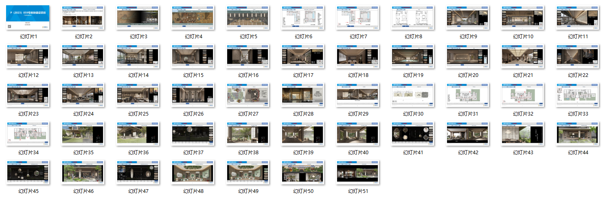Select slide thumbnail labeled 幻灯片24
The height and width of the screenshot is (199, 605).
pyautogui.click(x=83, y=95)
